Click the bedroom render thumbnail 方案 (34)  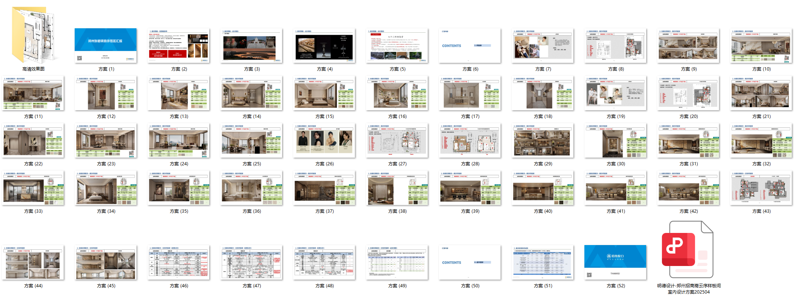(106, 188)
